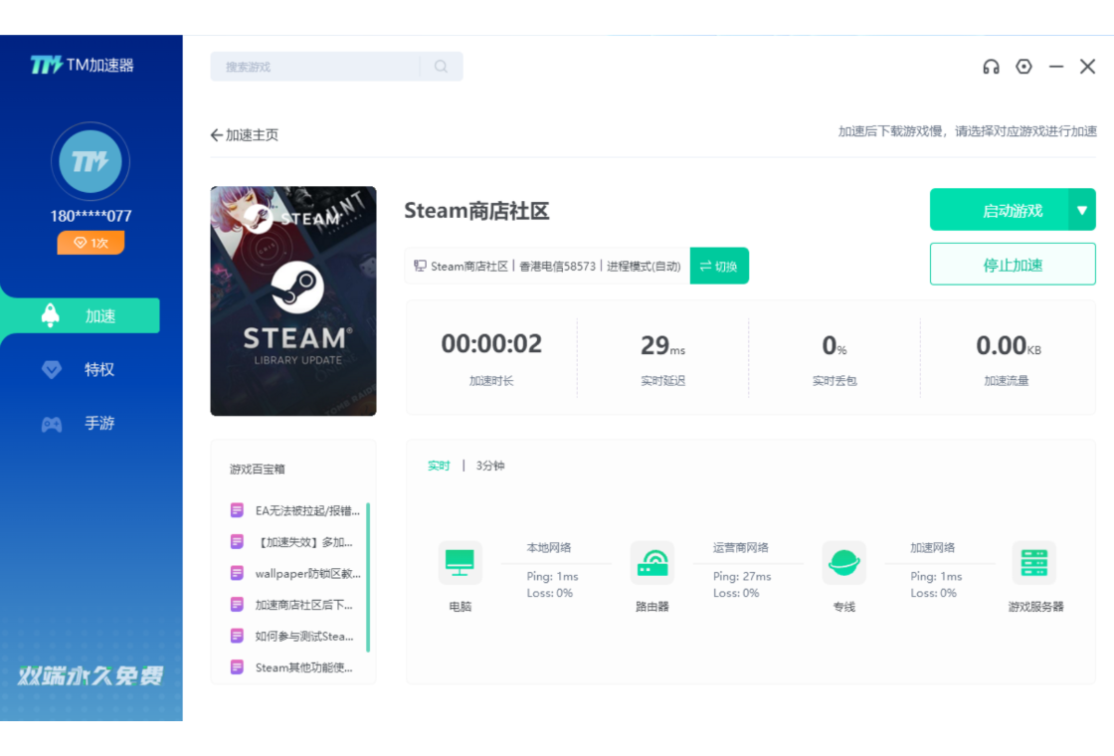Click the monitor icon in the node info field
Viewport: 1114px width, 756px height.
tap(420, 266)
